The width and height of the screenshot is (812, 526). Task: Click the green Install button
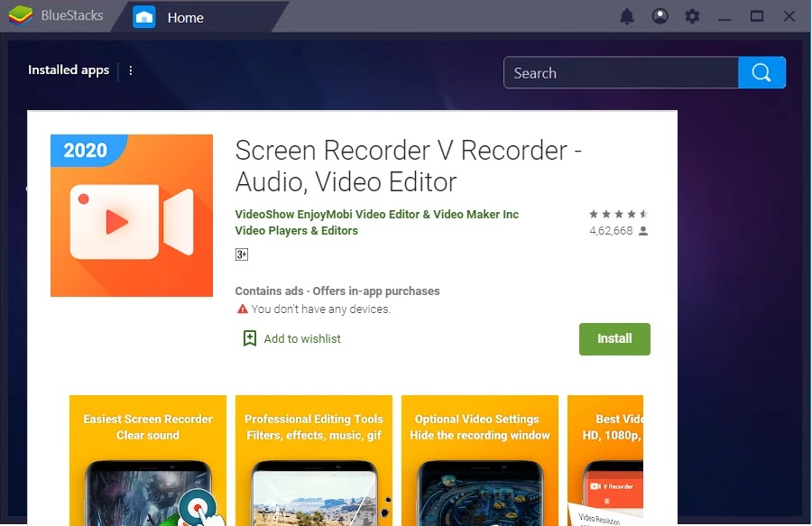[614, 339]
